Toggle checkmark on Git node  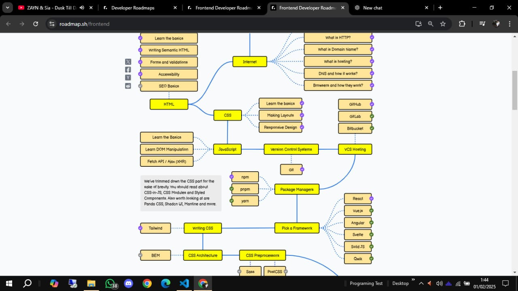(302, 169)
